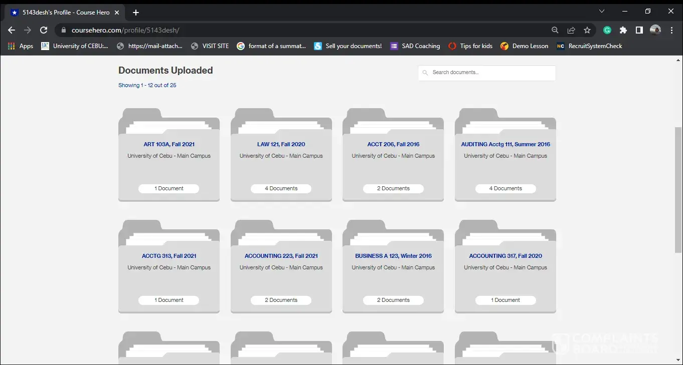The image size is (683, 365).
Task: Open the Chrome three-dot menu
Action: tap(671, 30)
